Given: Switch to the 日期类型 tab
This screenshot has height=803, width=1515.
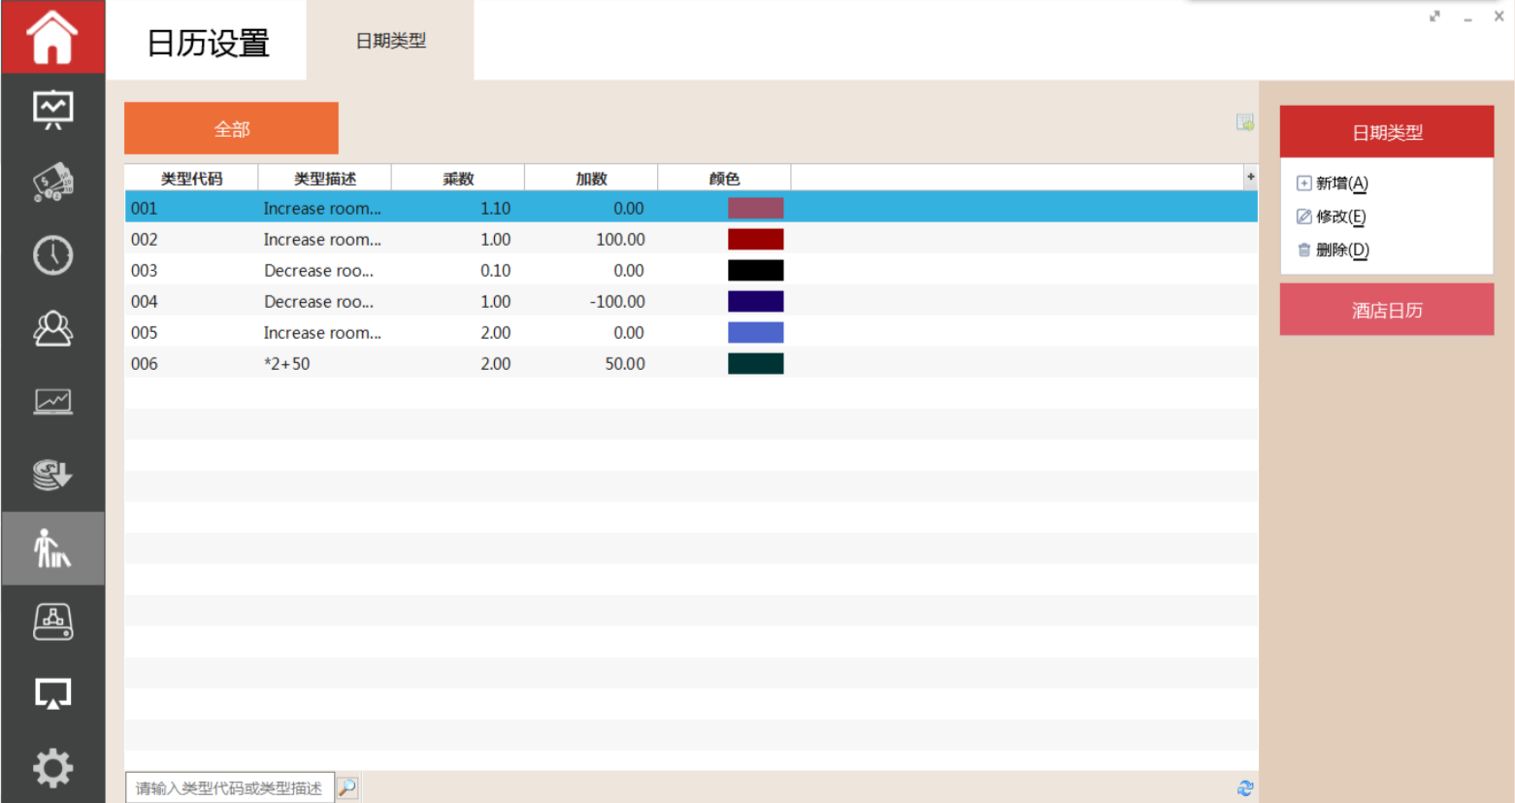Looking at the screenshot, I should 390,41.
